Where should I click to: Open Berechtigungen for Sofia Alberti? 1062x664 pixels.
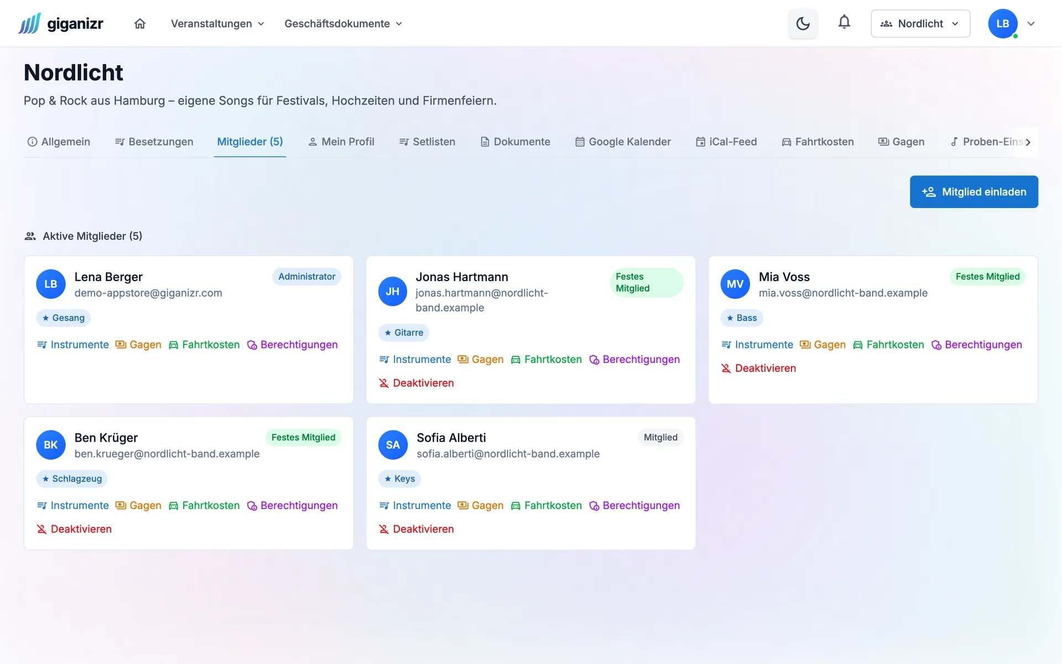pos(634,506)
